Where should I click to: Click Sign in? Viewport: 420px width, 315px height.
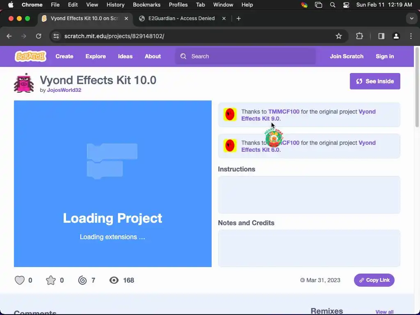[x=385, y=56]
